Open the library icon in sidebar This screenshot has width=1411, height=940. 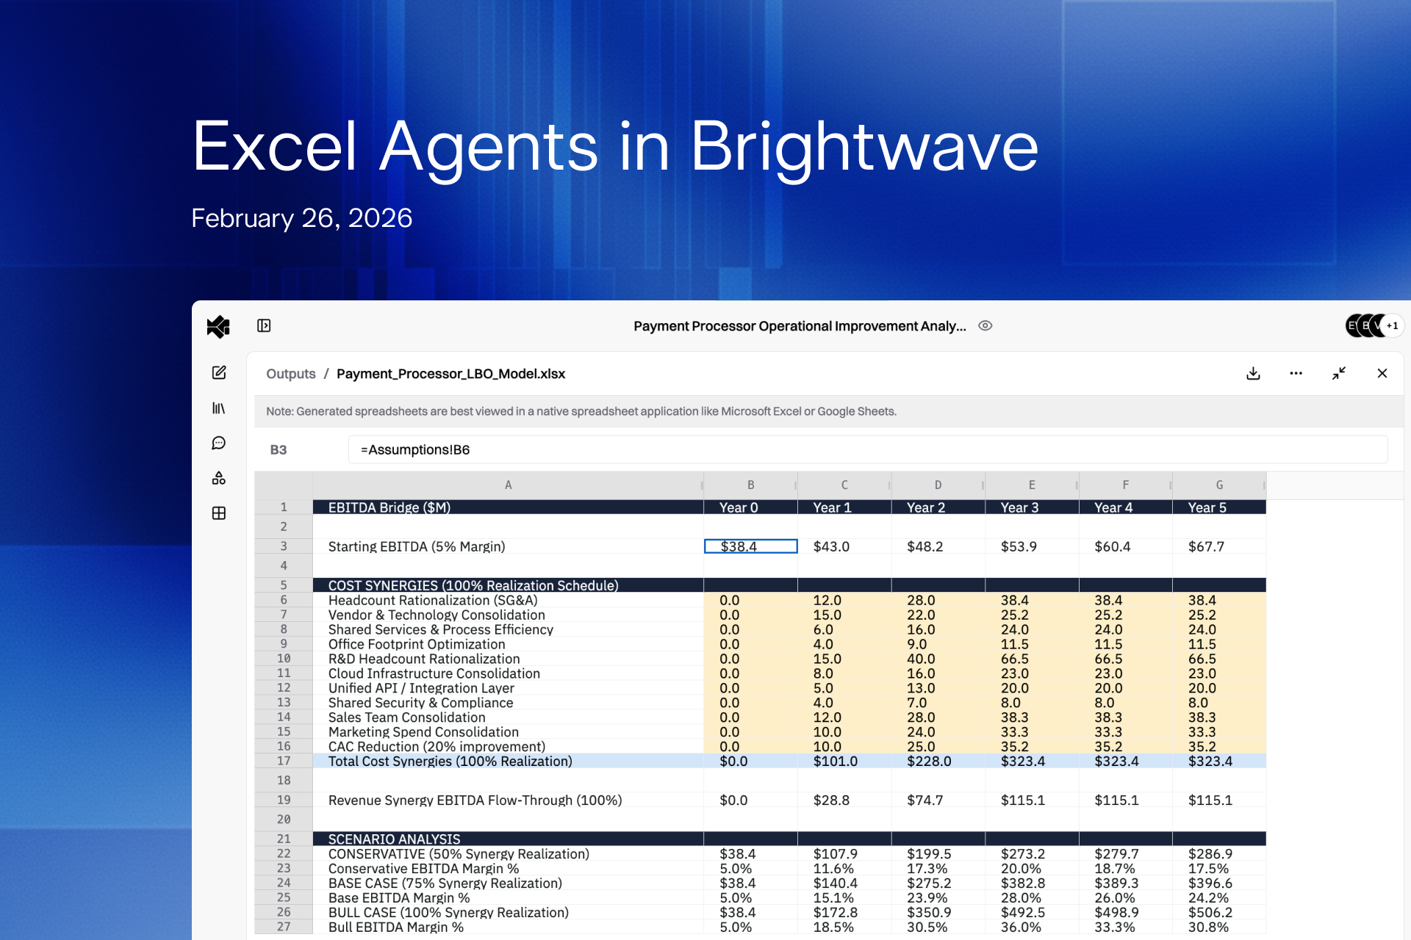pos(219,408)
